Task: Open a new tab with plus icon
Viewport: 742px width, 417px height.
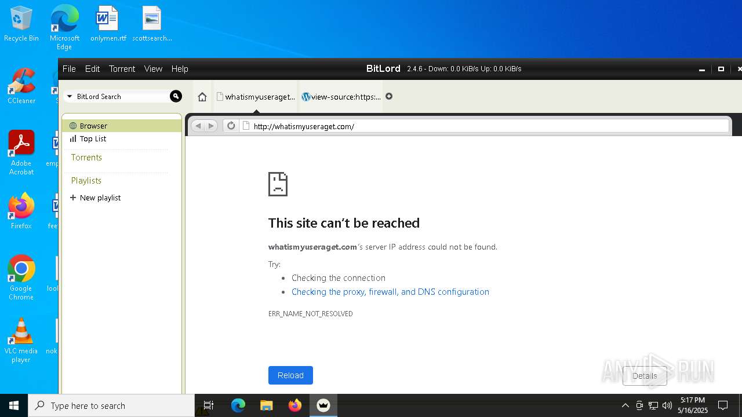Action: [389, 96]
